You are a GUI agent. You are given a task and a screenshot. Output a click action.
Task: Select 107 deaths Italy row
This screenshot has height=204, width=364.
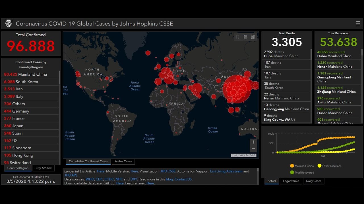286,75
